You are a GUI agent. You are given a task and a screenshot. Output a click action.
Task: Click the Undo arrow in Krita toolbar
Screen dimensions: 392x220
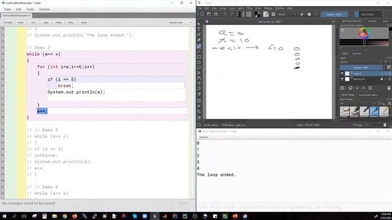(225, 15)
